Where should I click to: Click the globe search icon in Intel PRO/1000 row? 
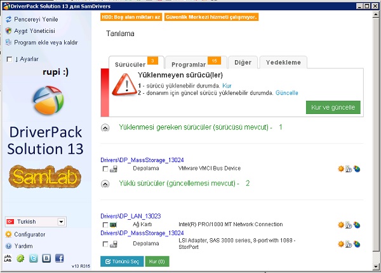(357, 225)
